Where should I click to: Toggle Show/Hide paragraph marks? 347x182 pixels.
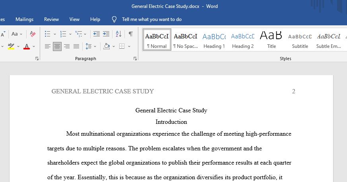coord(131,34)
